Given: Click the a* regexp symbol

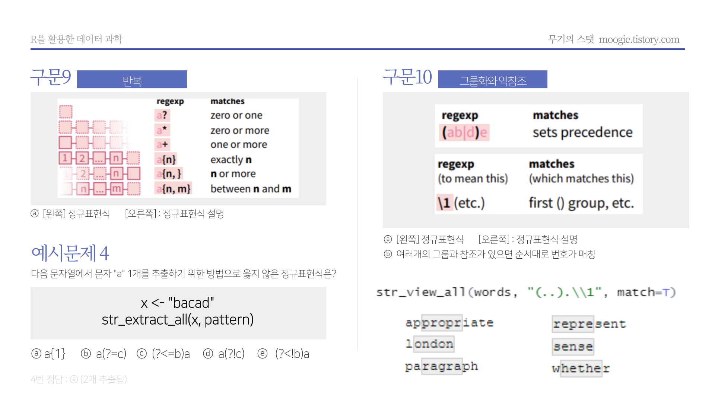Looking at the screenshot, I should click(162, 130).
